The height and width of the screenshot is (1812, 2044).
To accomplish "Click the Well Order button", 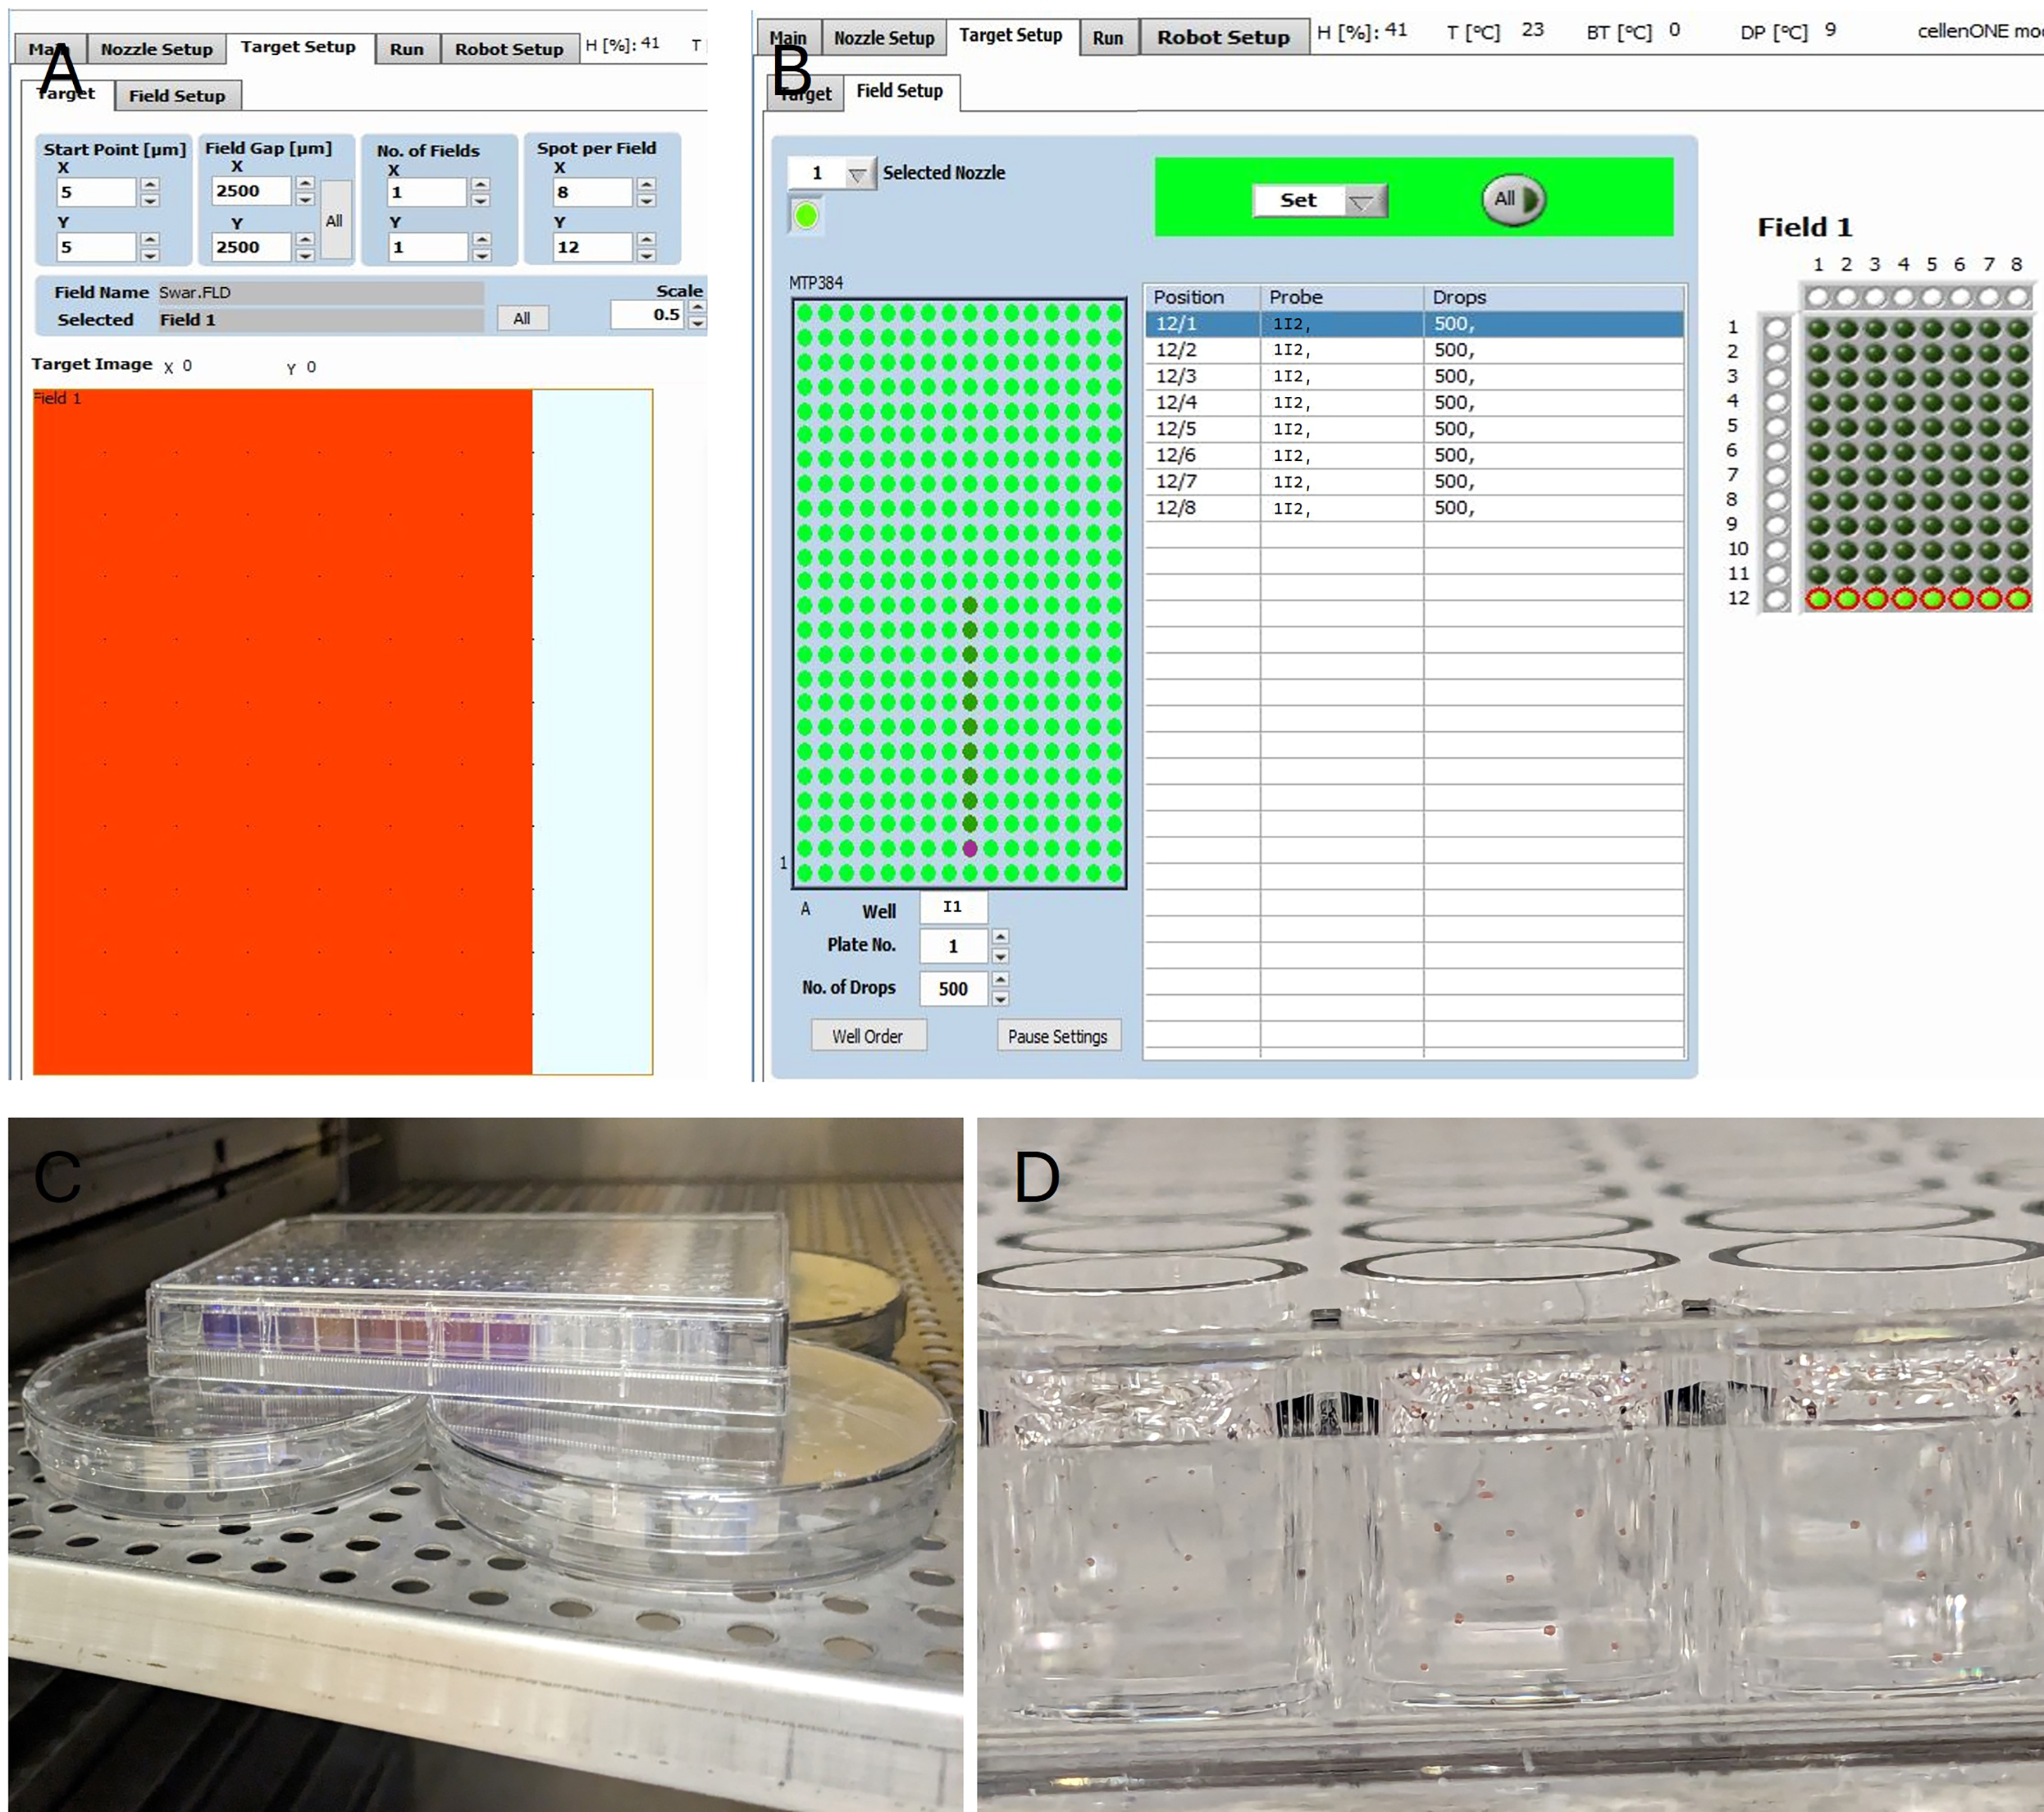I will [x=867, y=1037].
